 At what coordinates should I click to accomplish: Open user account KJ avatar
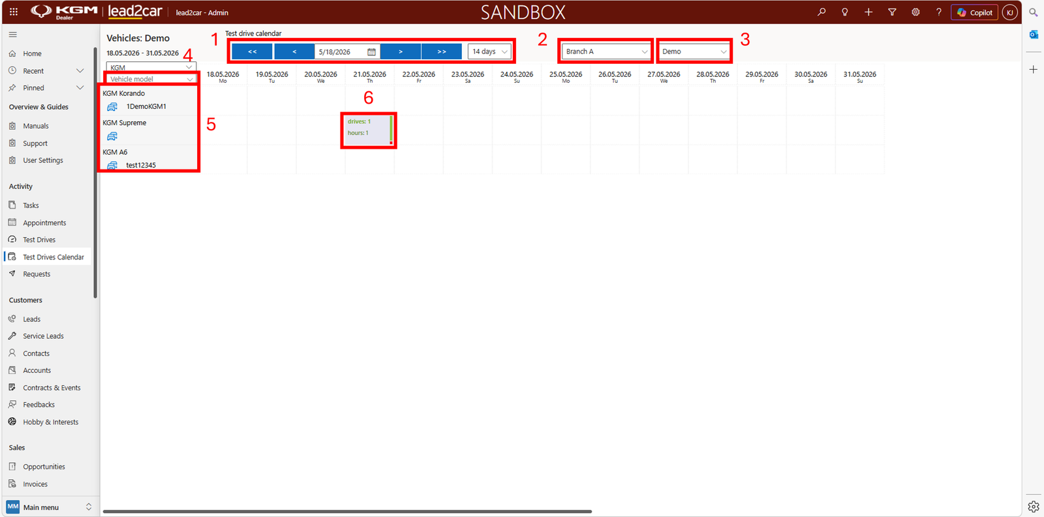point(1010,12)
